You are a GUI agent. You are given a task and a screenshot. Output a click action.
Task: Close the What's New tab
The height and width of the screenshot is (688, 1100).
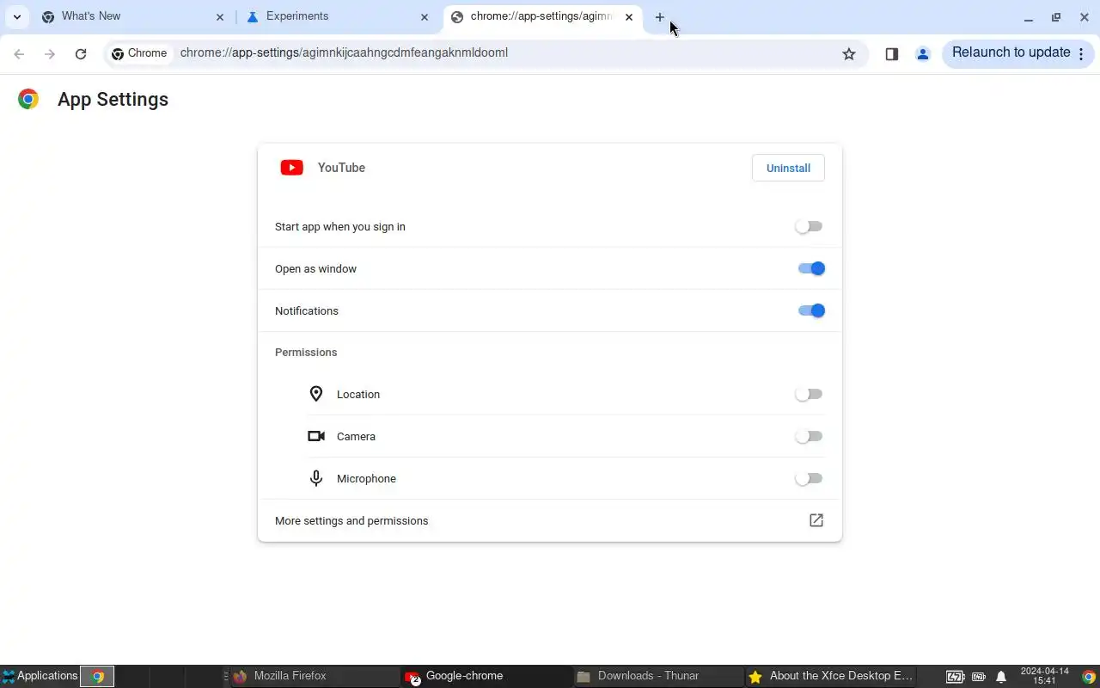pos(220,17)
